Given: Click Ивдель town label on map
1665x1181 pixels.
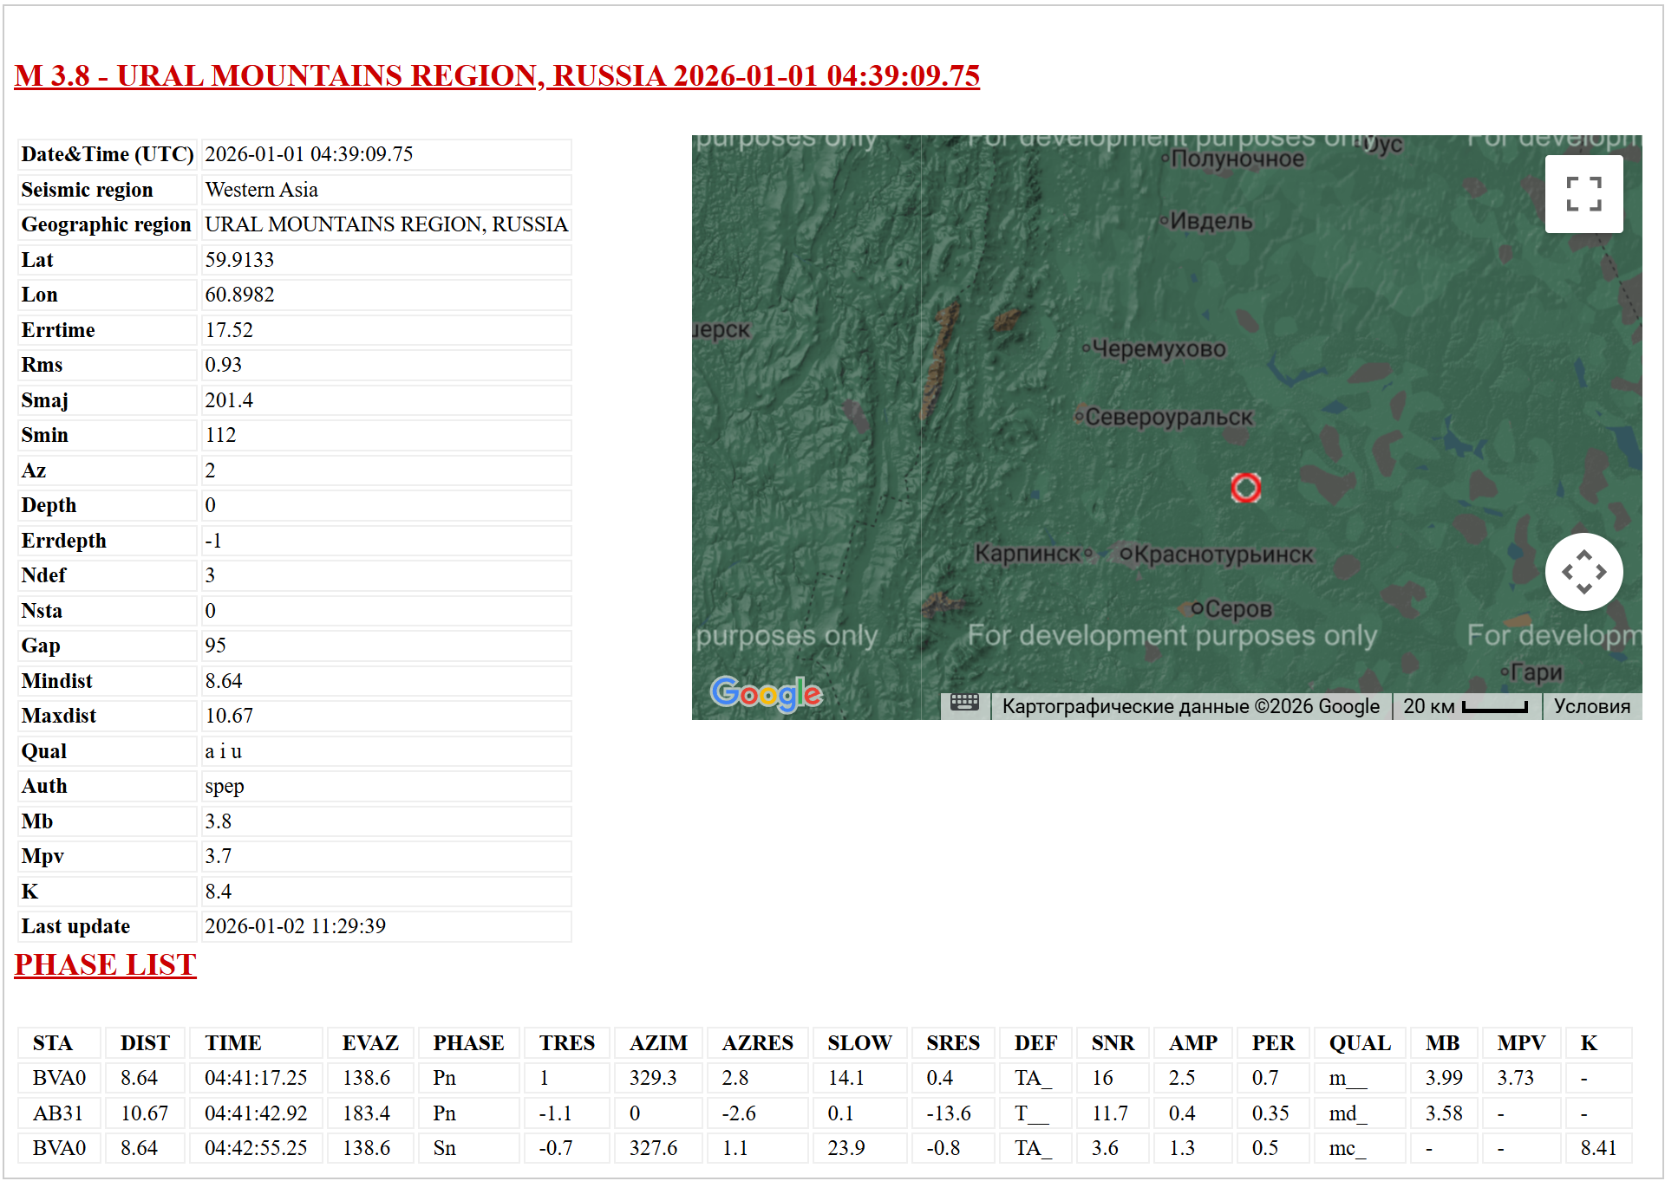Looking at the screenshot, I should 1211,222.
